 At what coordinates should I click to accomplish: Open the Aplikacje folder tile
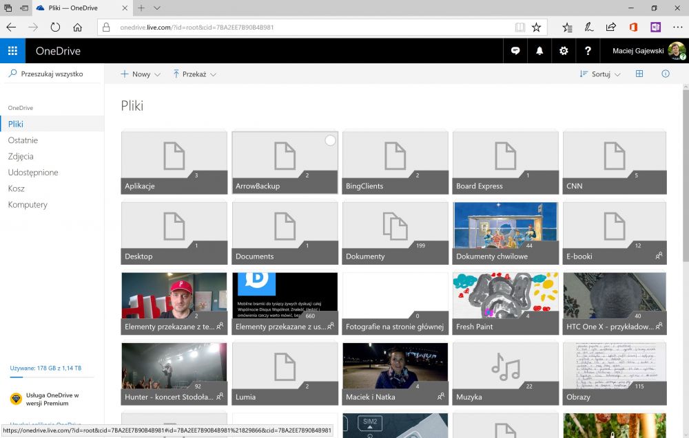[x=174, y=163]
